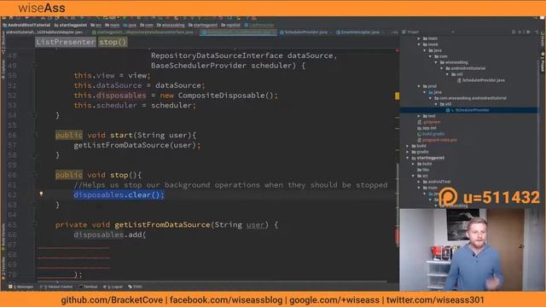Collapse the util folder under prod
Screen dimensions: 546x307
pos(436,104)
